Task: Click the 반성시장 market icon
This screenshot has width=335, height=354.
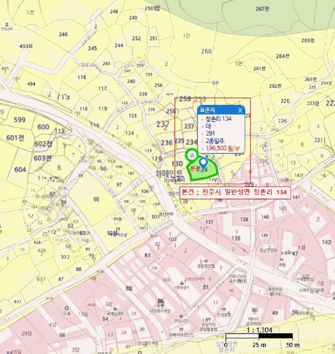Action: (181, 316)
